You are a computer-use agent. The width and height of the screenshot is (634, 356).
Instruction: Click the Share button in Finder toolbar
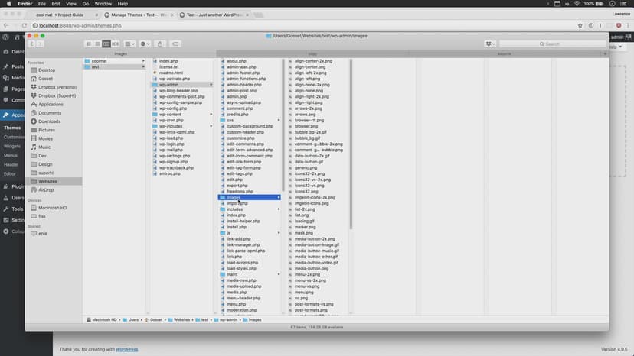(x=160, y=44)
